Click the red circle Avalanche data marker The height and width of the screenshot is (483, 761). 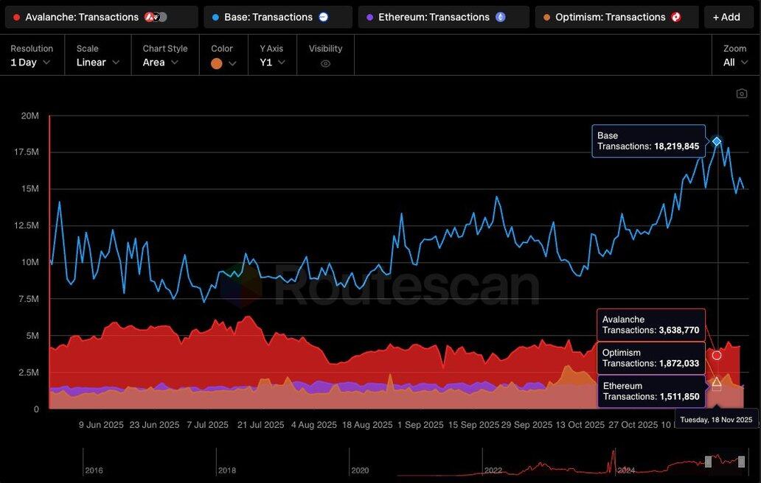click(x=716, y=355)
